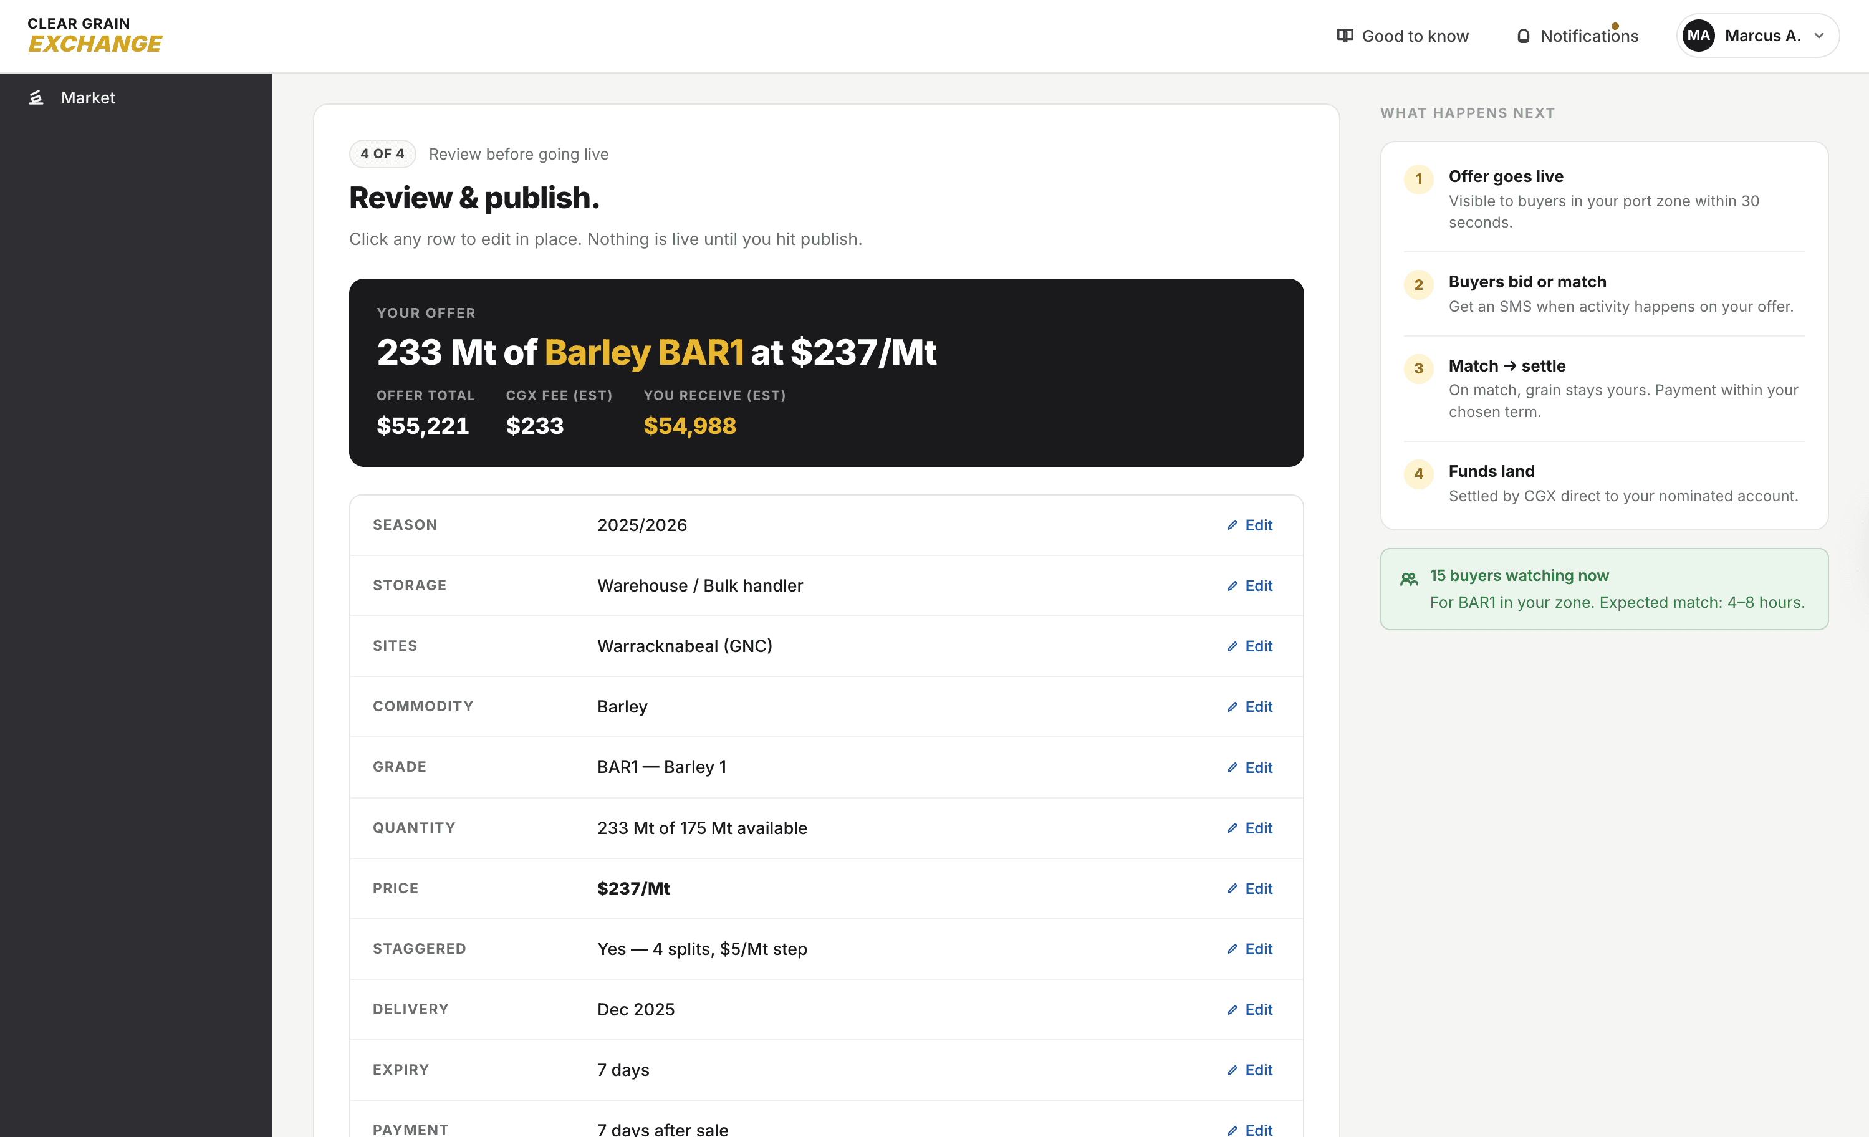Edit the Warracknabeal sites entry
Viewport: 1869px width, 1137px height.
(x=1249, y=646)
